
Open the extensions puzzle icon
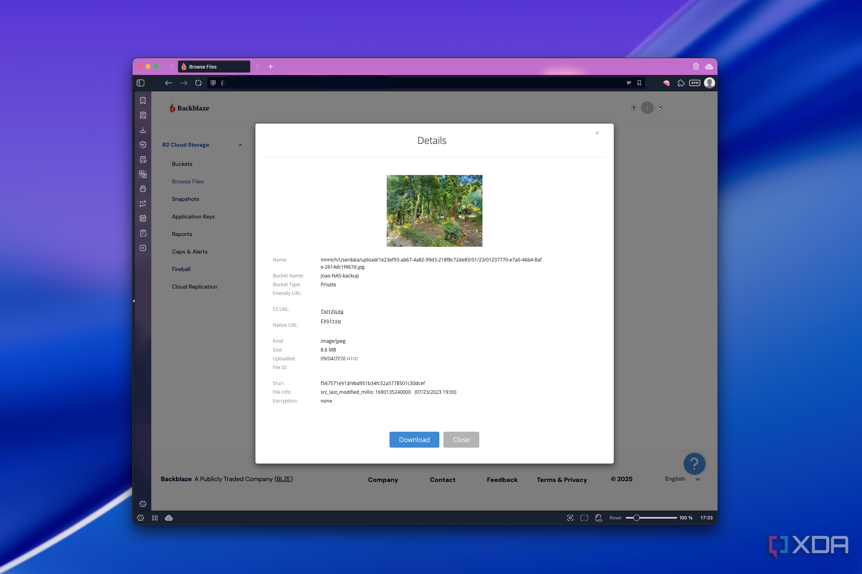point(681,83)
